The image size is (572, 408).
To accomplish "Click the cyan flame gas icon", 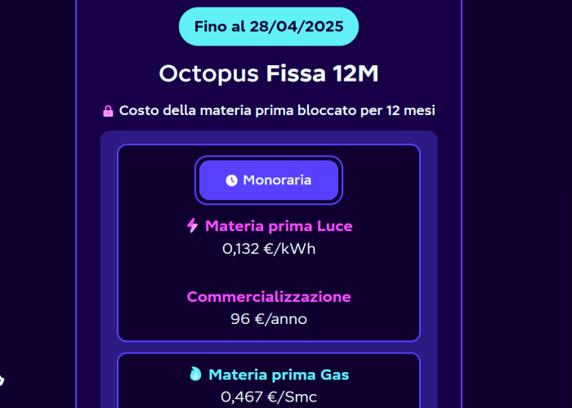I will point(194,375).
